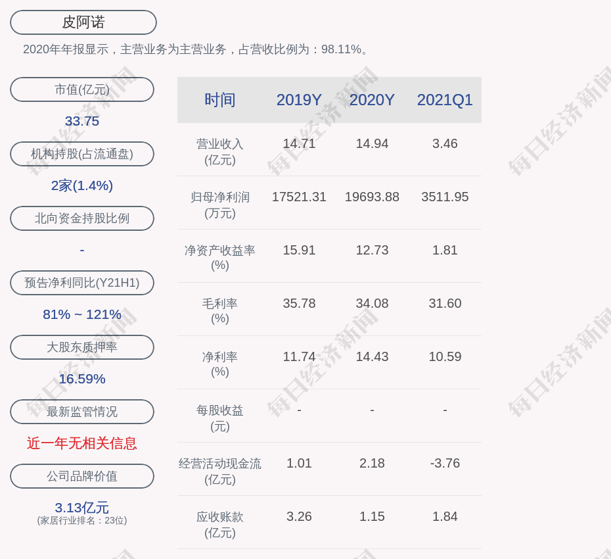Select the 最新监管情况 pill

(82, 412)
